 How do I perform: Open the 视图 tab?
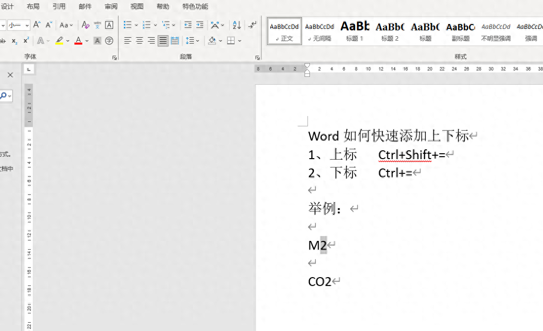pyautogui.click(x=137, y=6)
